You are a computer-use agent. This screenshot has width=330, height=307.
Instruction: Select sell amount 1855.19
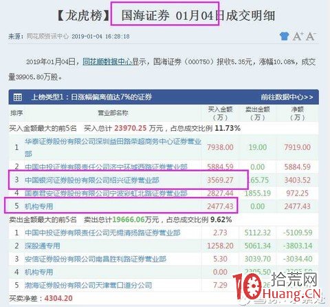pos(258,193)
